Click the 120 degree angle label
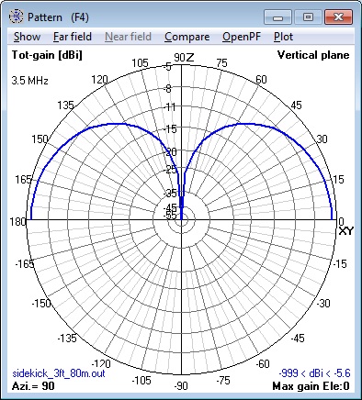 point(99,80)
